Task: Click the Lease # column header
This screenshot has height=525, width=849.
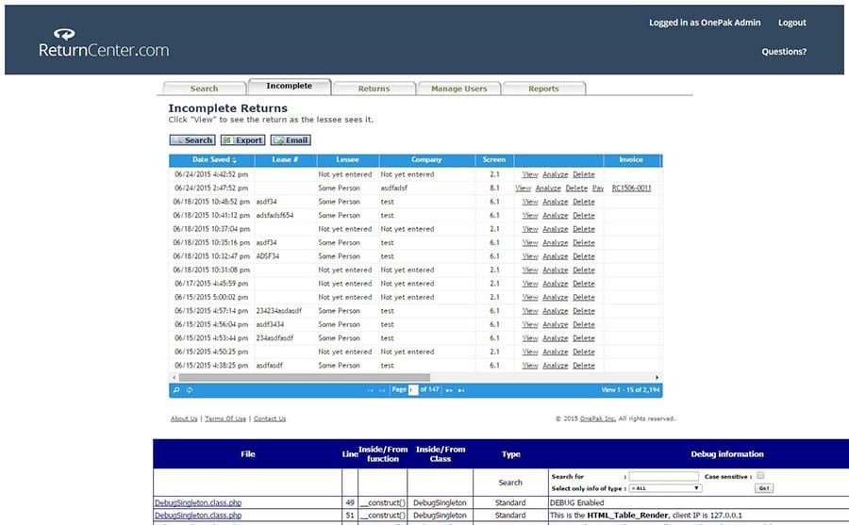Action: (x=285, y=159)
